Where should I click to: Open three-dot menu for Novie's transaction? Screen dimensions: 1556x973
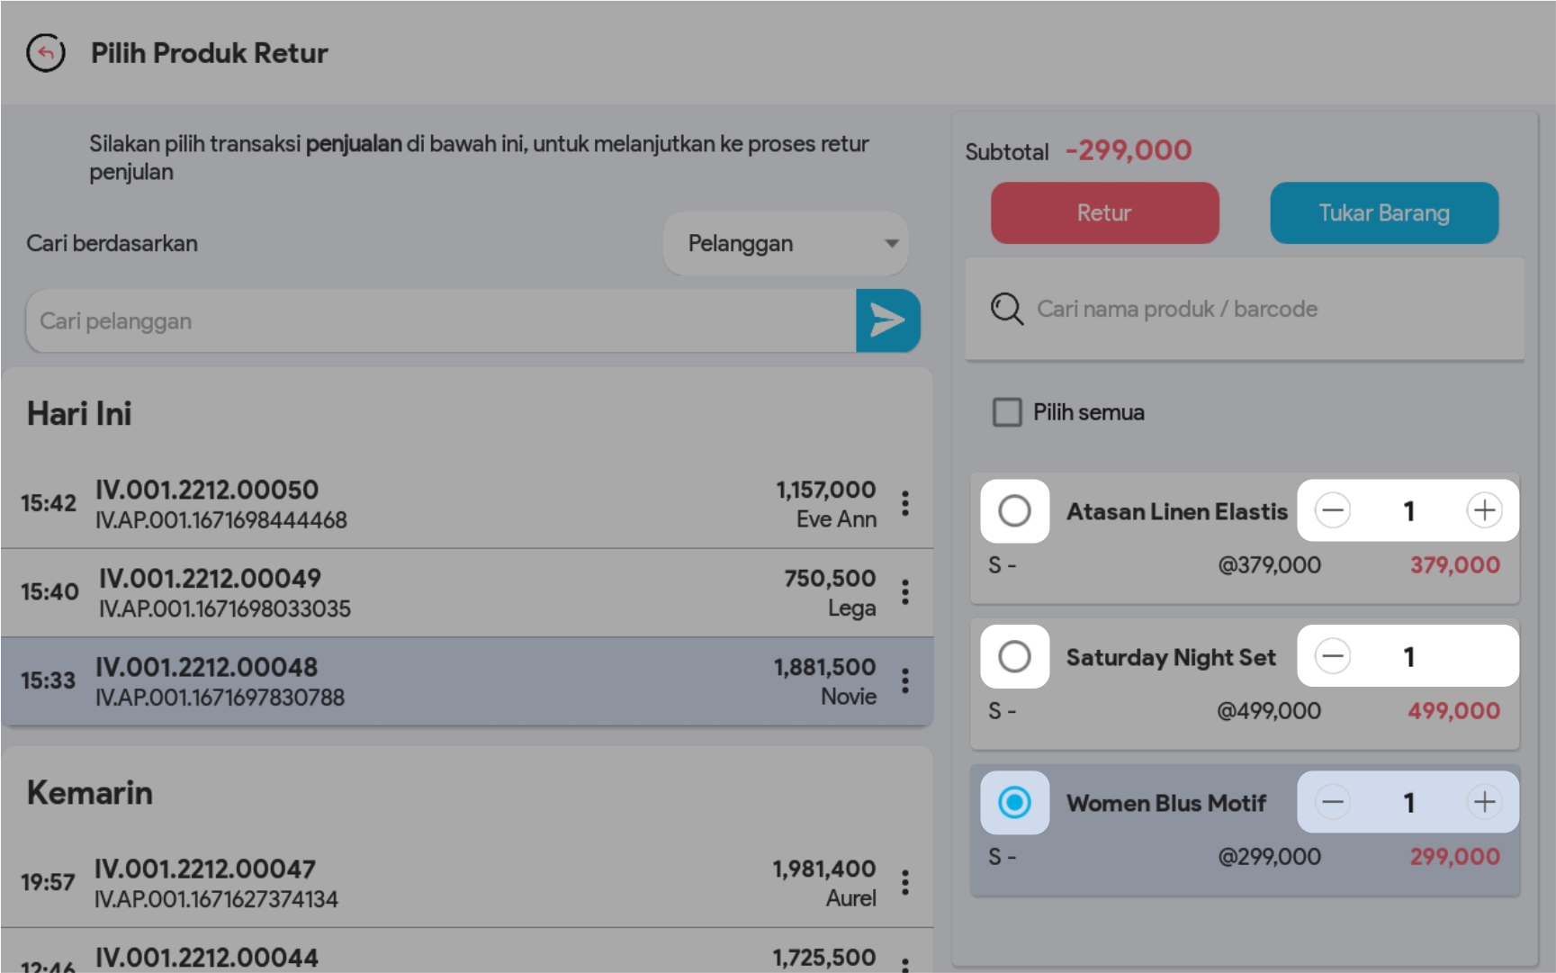(905, 681)
